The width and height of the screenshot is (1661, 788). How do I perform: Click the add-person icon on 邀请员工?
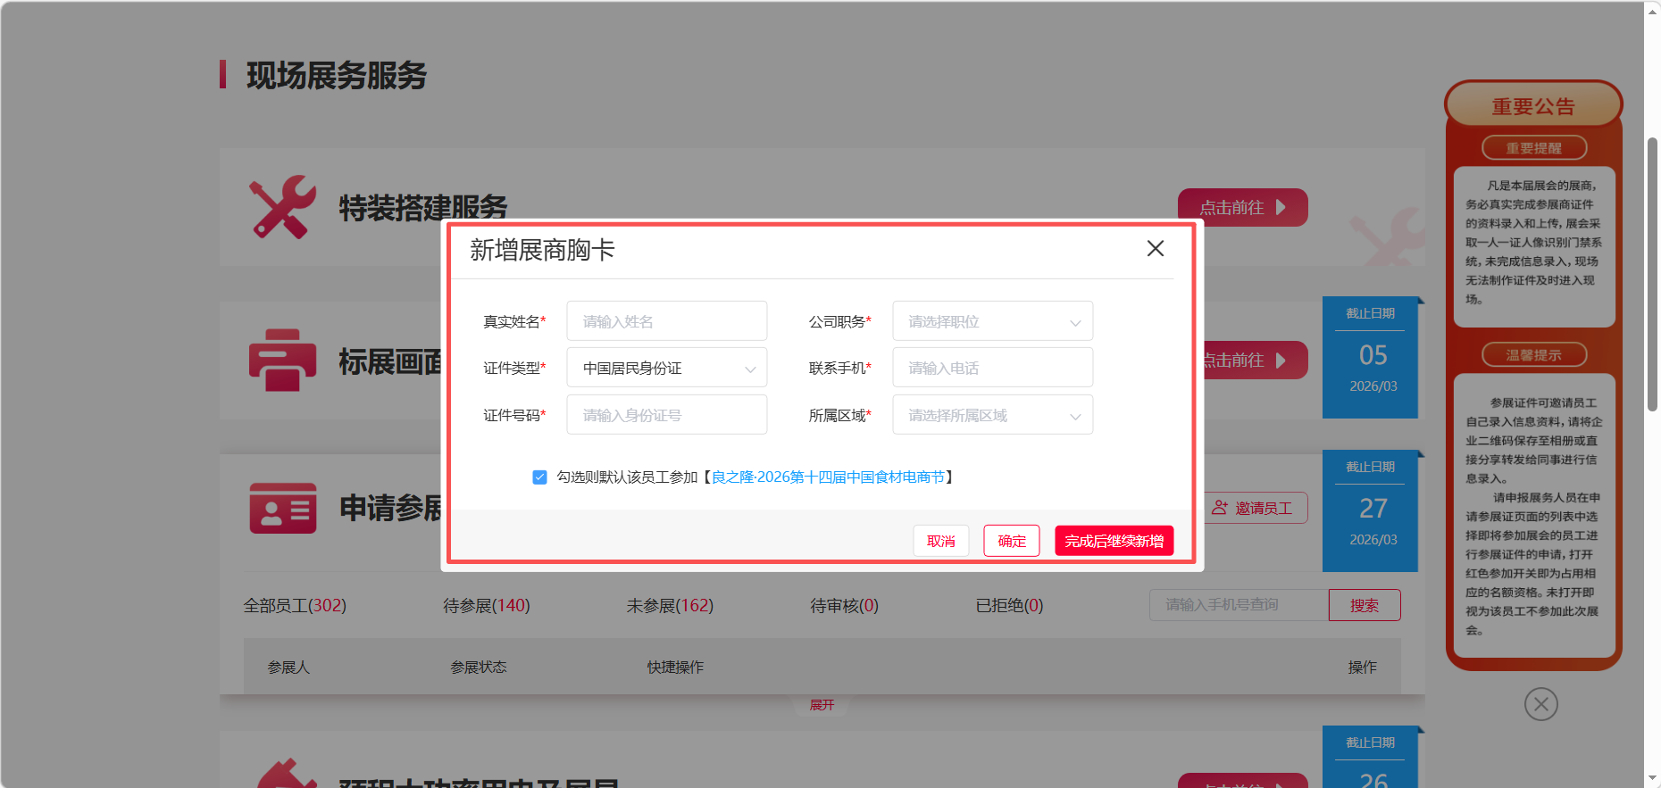click(x=1219, y=508)
